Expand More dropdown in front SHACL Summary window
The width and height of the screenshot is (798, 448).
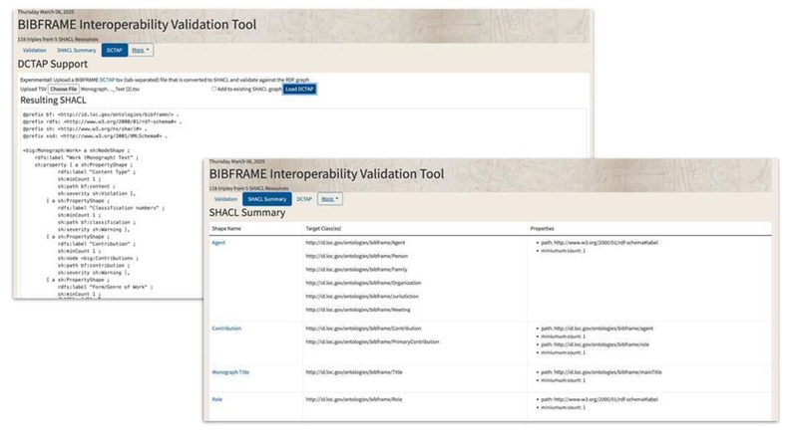click(330, 199)
